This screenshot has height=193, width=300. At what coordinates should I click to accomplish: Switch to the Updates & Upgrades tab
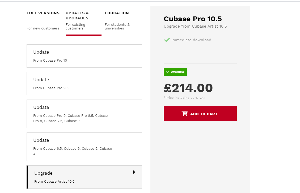(x=77, y=16)
